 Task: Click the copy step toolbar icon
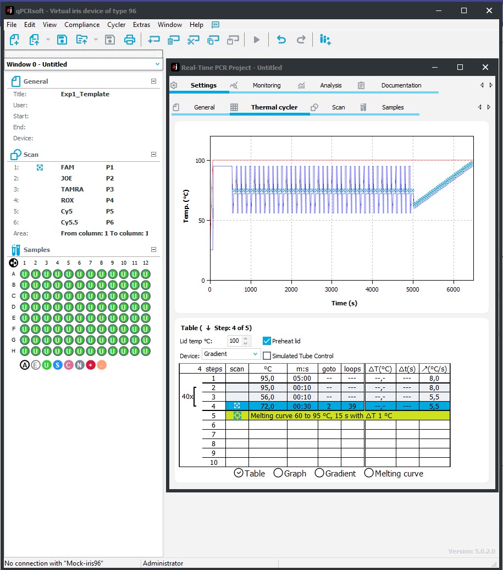[x=213, y=40]
